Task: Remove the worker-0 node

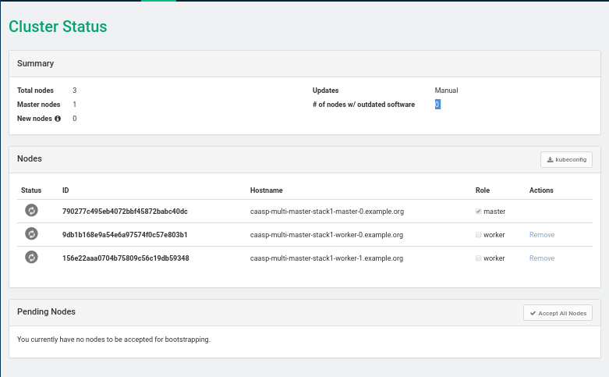Action: click(542, 235)
